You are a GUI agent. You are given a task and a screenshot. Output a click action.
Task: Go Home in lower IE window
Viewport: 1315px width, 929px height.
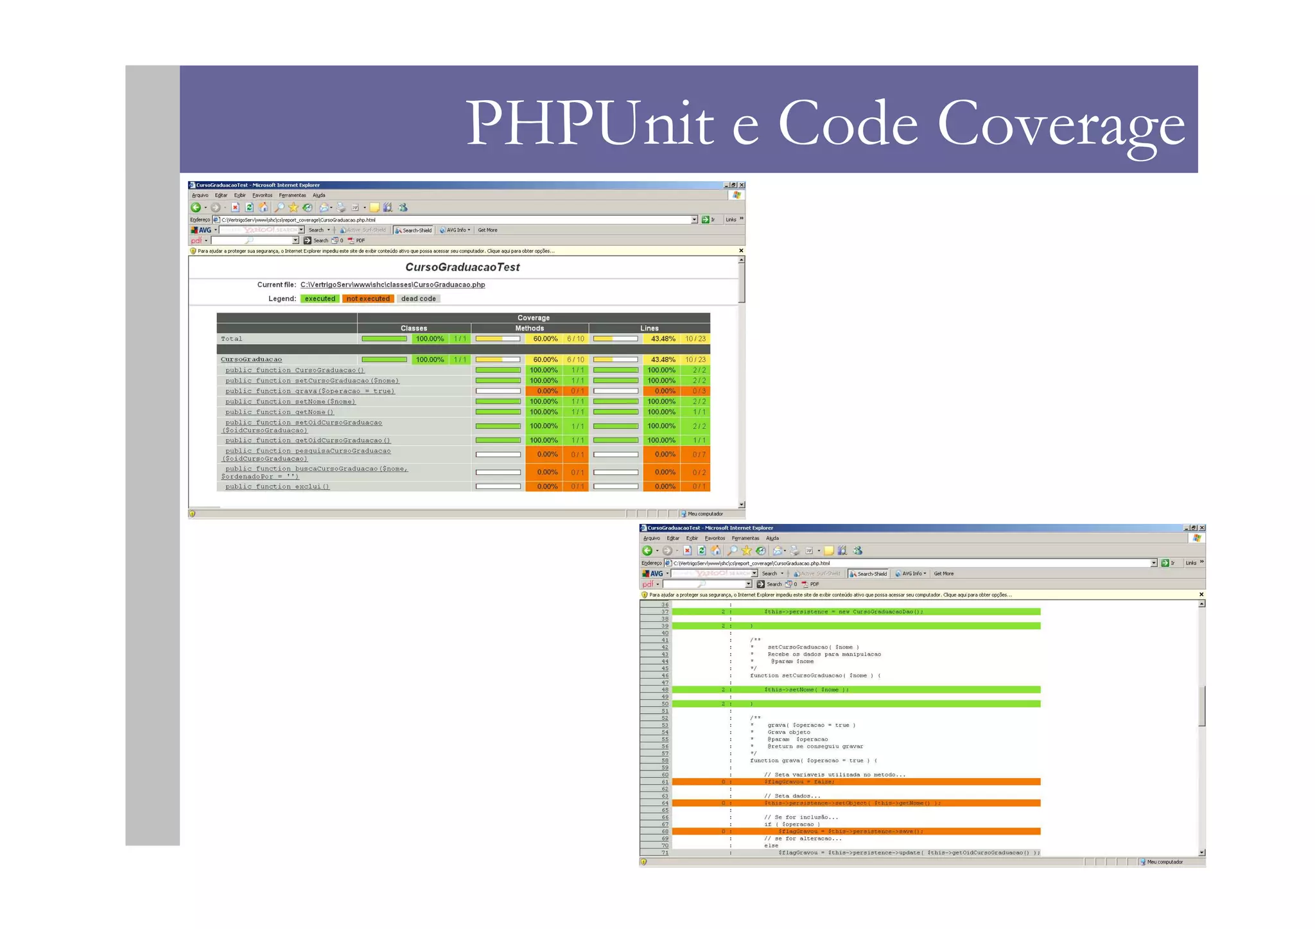click(x=716, y=551)
